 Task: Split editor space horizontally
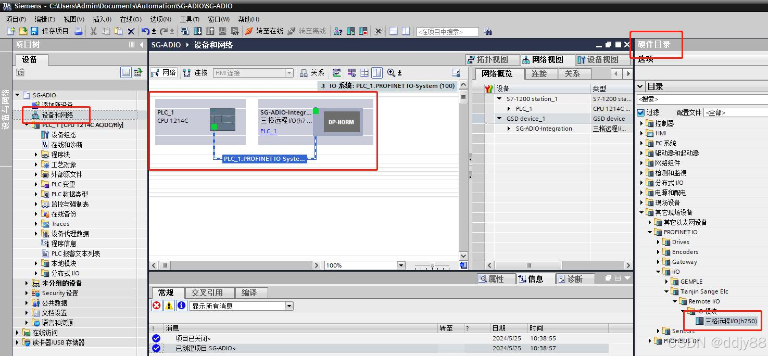(394, 31)
